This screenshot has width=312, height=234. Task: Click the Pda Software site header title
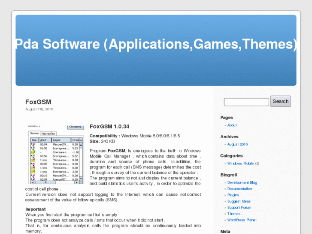click(156, 44)
